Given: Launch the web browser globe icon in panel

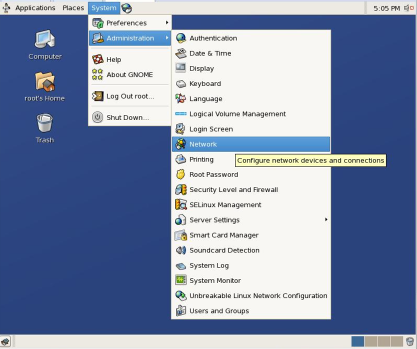Looking at the screenshot, I should click(127, 8).
